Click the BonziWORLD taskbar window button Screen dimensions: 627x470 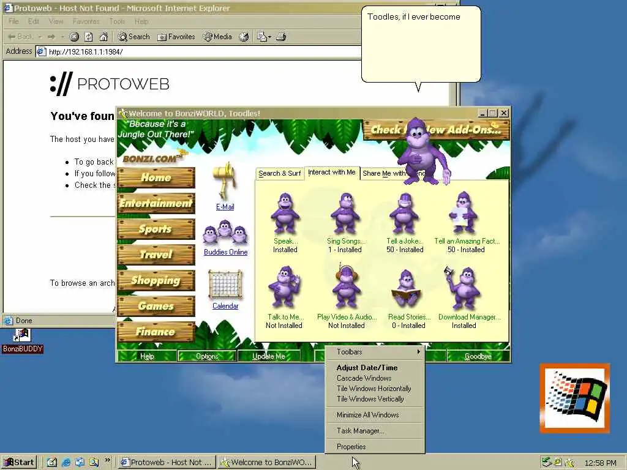pyautogui.click(x=268, y=463)
